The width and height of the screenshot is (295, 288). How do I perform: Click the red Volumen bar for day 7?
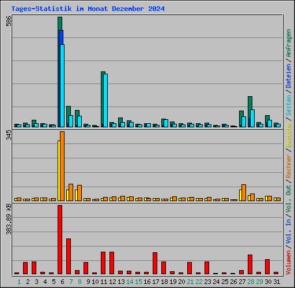coord(69,256)
